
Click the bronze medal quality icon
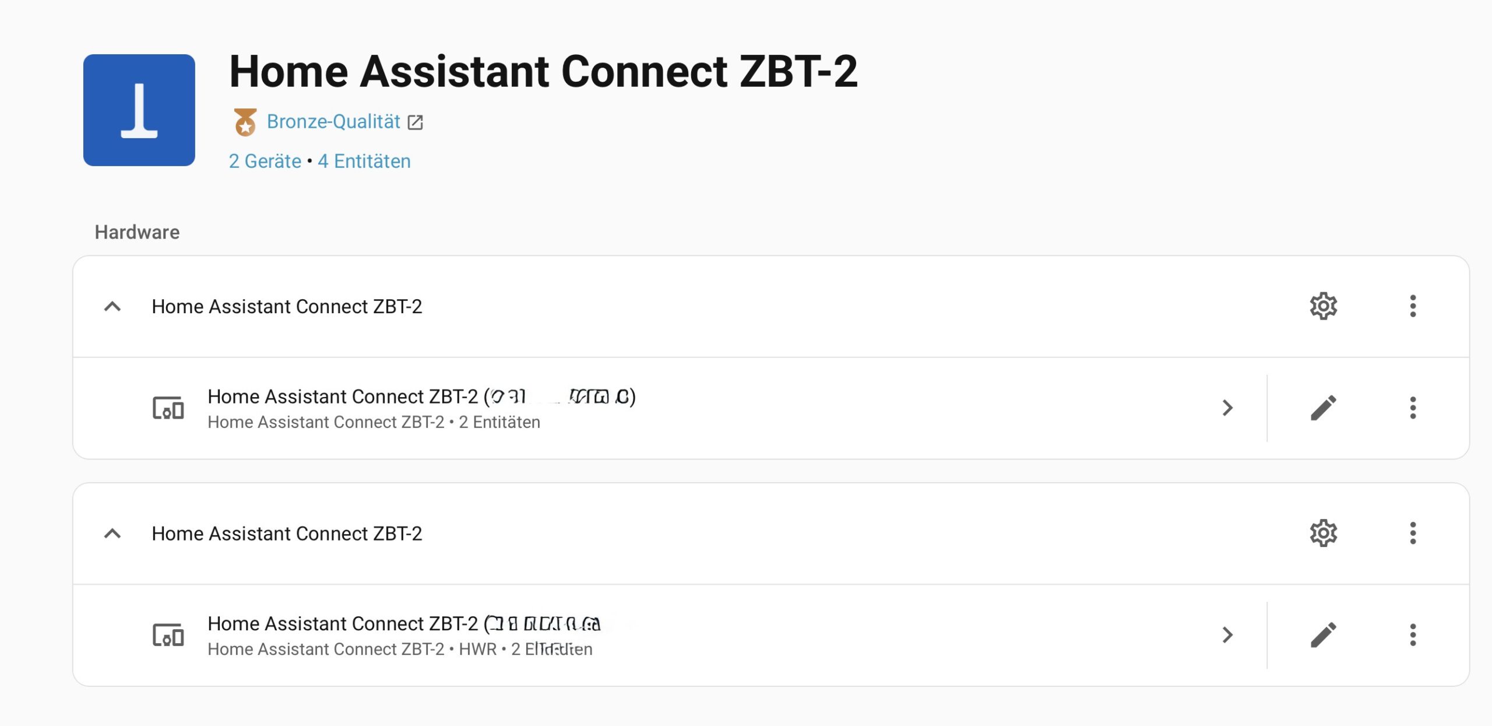245,122
